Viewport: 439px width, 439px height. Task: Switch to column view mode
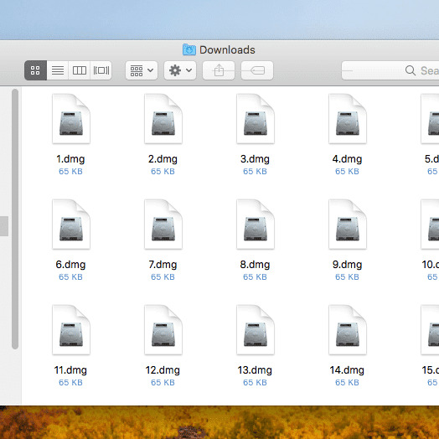(80, 70)
